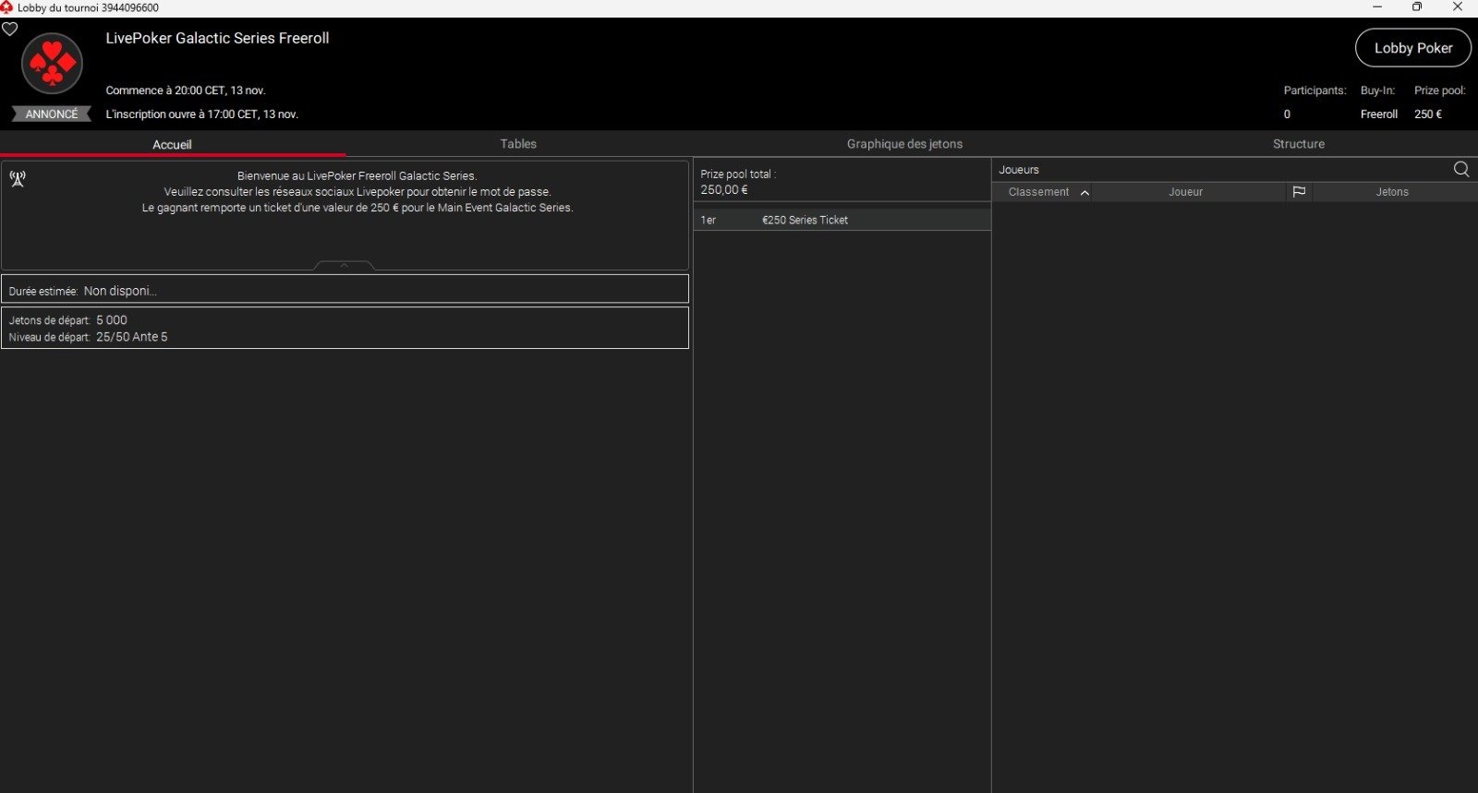Restore down the tournament lobby window
Image resolution: width=1478 pixels, height=793 pixels.
pyautogui.click(x=1417, y=7)
